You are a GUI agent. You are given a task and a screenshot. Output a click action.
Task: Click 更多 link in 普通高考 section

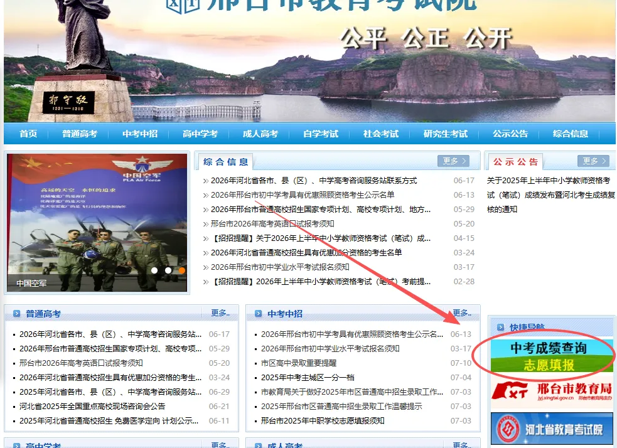pyautogui.click(x=220, y=313)
